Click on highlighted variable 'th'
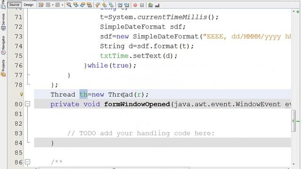301x169 pixels. (84, 94)
